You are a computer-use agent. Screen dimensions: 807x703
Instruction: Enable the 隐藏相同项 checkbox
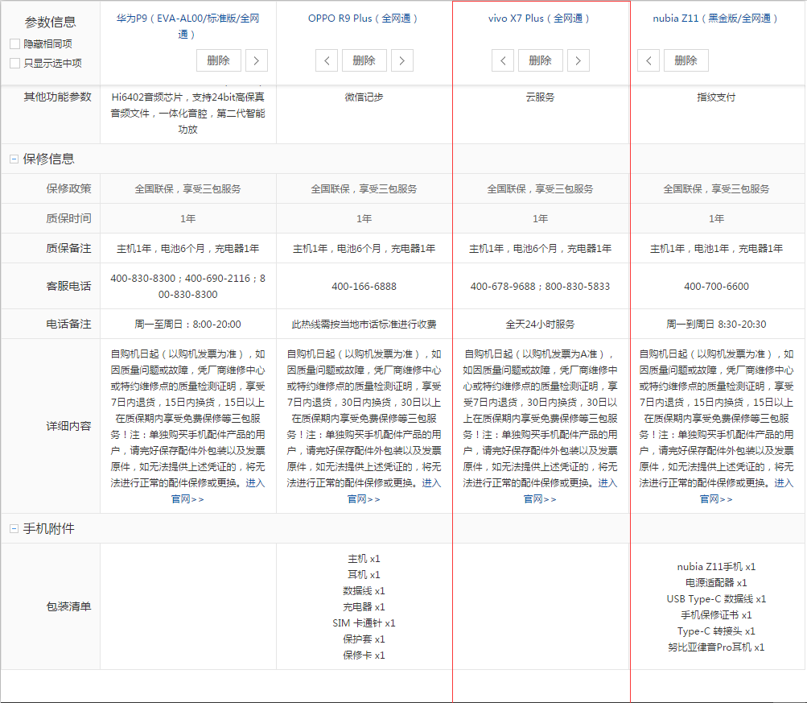point(15,44)
